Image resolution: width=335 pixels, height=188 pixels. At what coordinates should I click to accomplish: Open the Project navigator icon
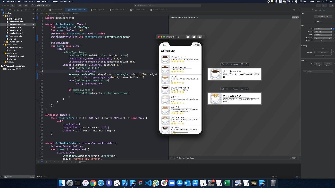2,10
